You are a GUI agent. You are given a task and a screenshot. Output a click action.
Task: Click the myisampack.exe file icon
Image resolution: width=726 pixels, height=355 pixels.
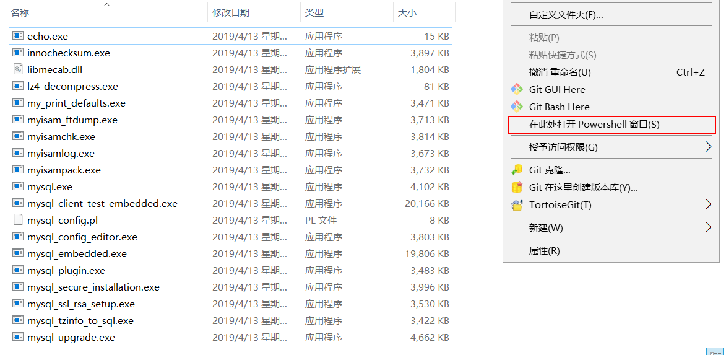click(18, 170)
